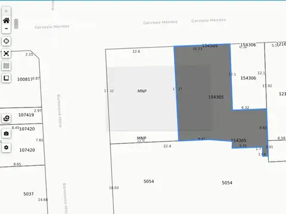Click the measurement label 17.92

pyautogui.click(x=267, y=86)
